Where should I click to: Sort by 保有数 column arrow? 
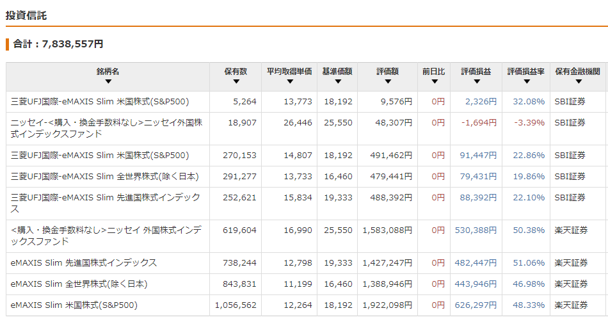pos(236,81)
